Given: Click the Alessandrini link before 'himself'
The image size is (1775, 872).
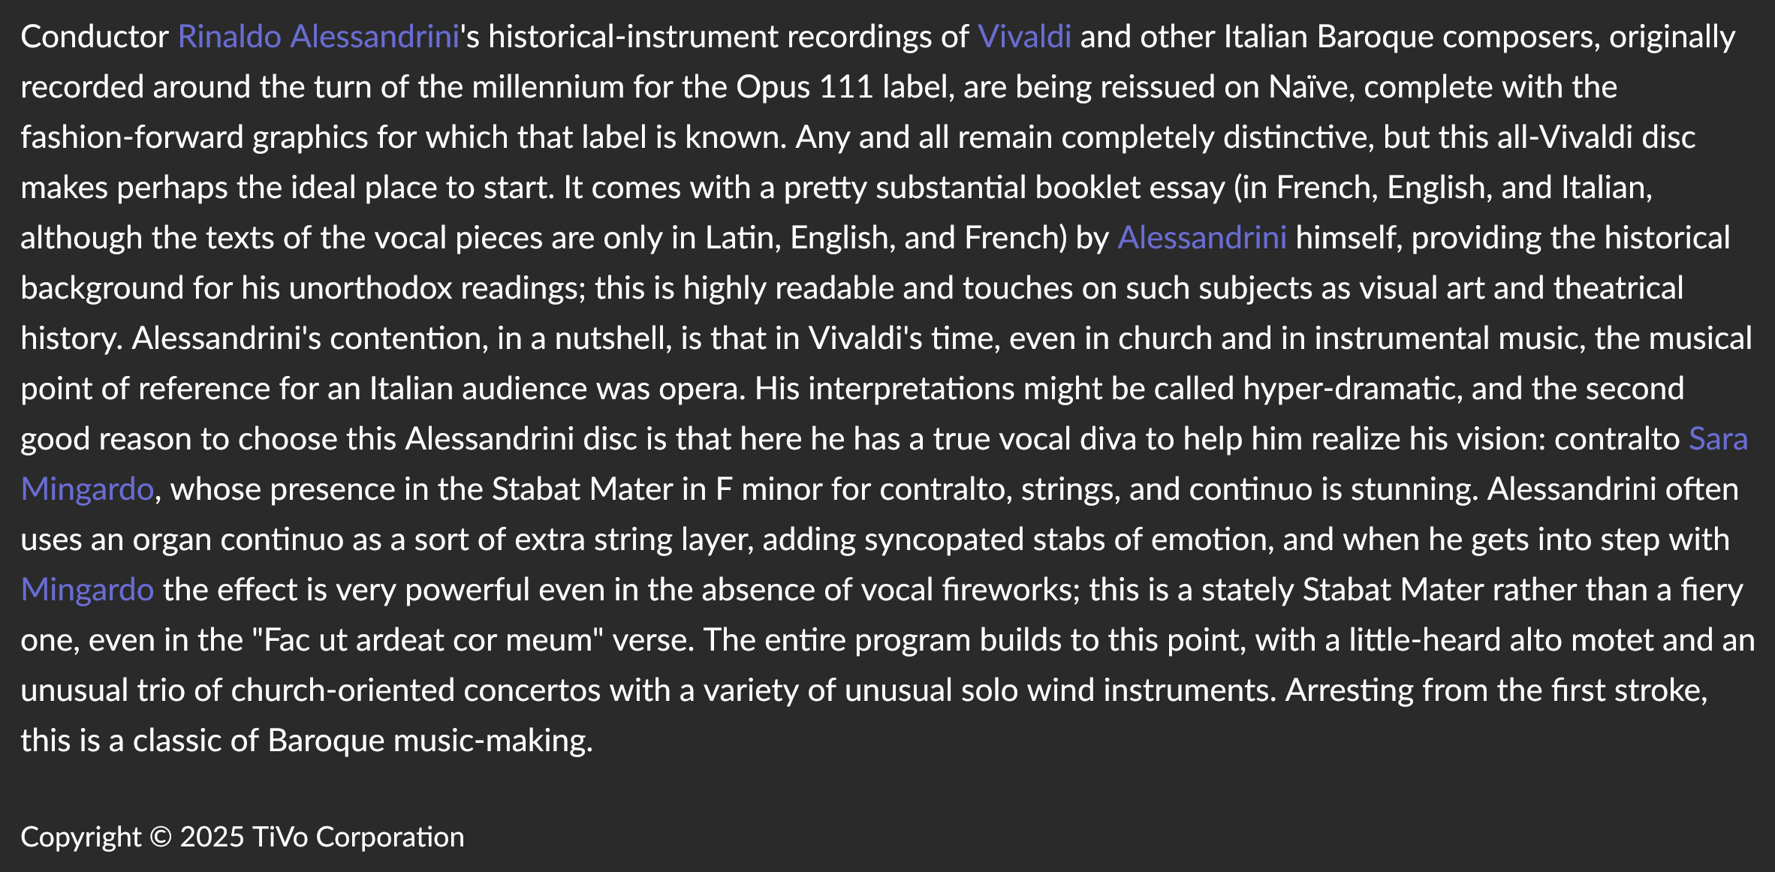Looking at the screenshot, I should pos(1202,238).
